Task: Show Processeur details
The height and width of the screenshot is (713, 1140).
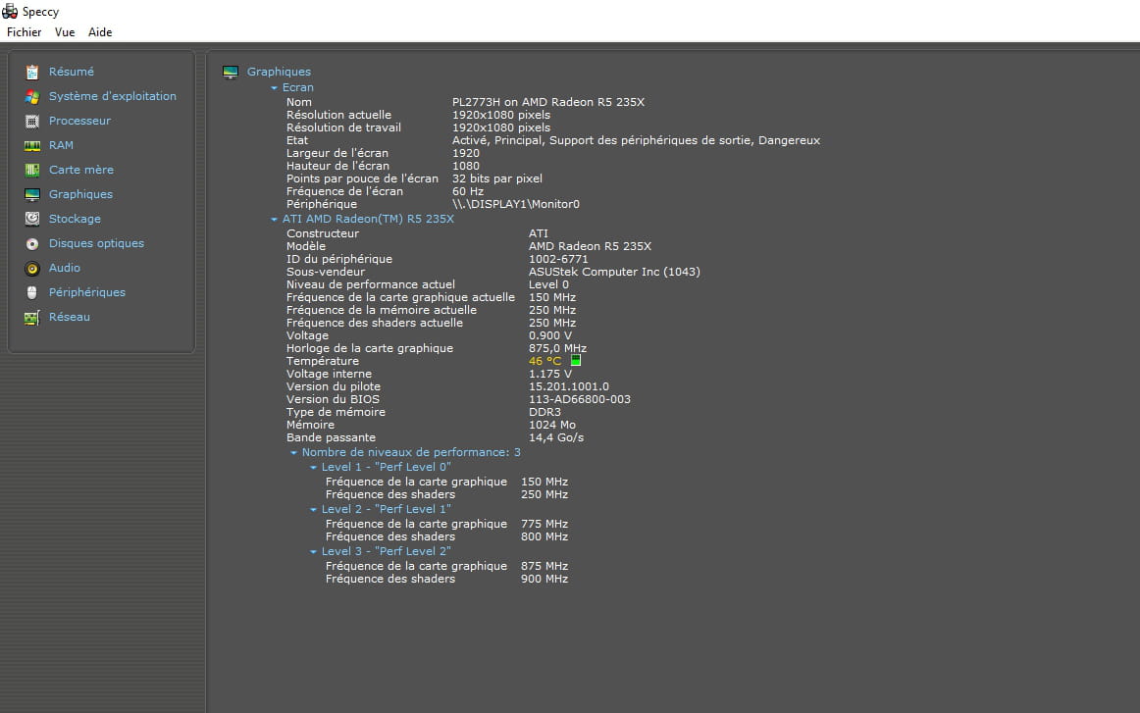Action: [80, 121]
